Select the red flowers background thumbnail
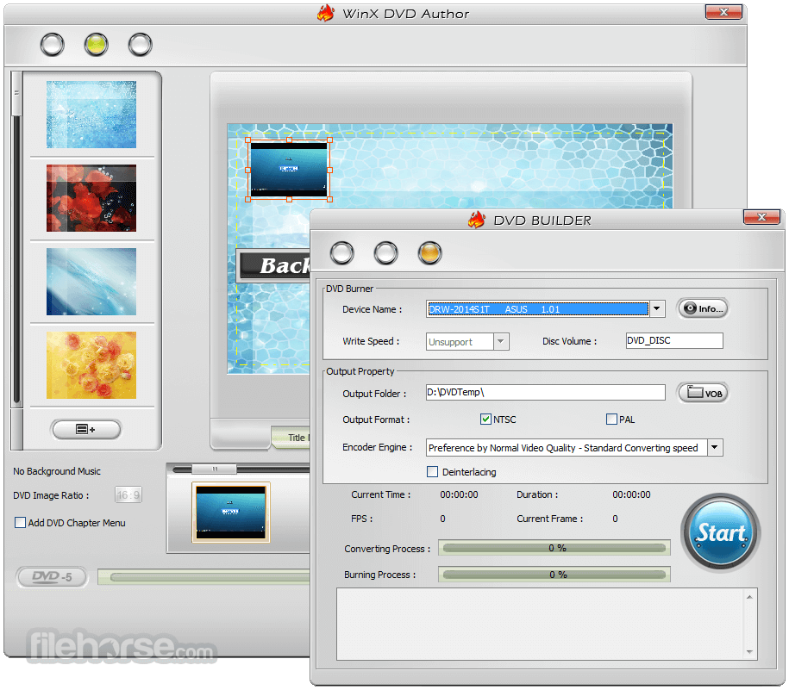This screenshot has height=690, width=789. 91,198
